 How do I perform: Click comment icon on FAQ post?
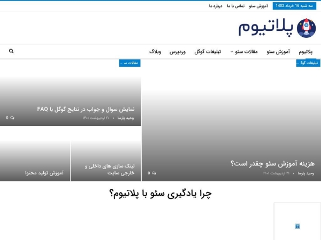pos(12,118)
